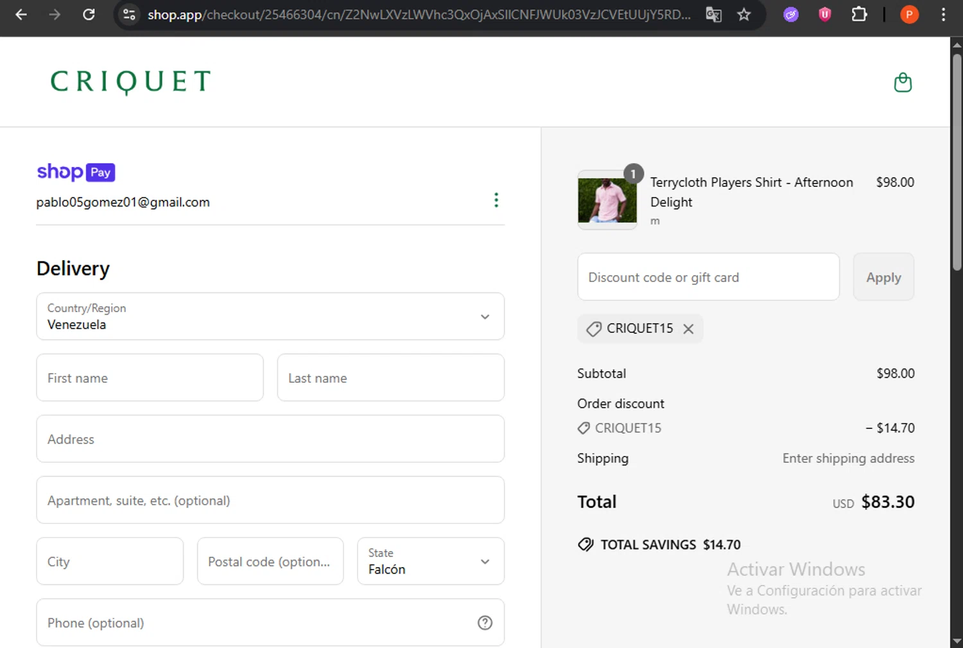
Task: Open site information icon in address bar
Action: [129, 14]
